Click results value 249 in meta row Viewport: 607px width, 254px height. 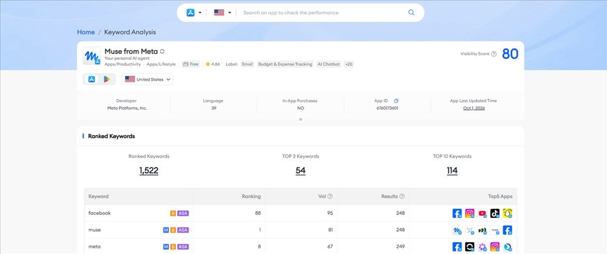tap(400, 246)
